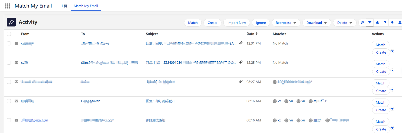Click the Match button in toolbar
This screenshot has width=402, height=133.
click(x=193, y=23)
